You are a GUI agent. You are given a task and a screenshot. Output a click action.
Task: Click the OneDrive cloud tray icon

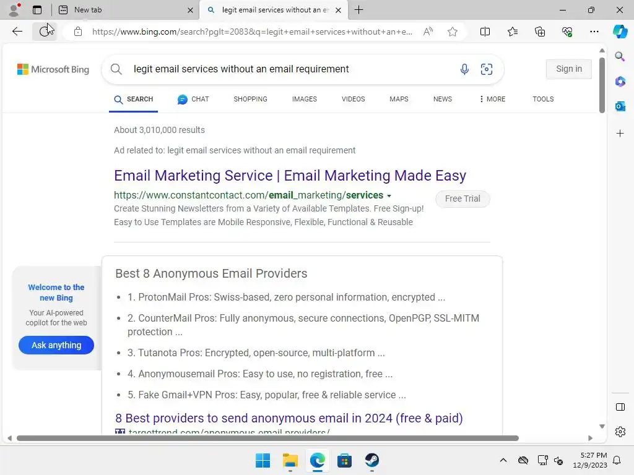click(x=523, y=460)
